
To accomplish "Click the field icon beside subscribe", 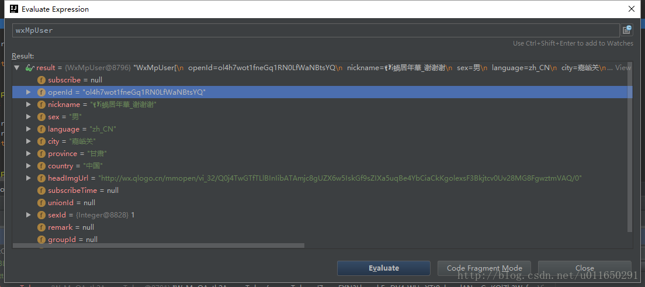I will [41, 80].
